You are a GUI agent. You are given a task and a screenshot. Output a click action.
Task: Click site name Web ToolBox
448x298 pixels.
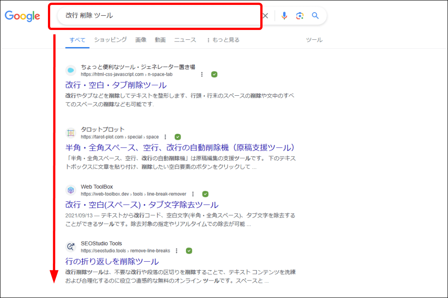coord(97,187)
